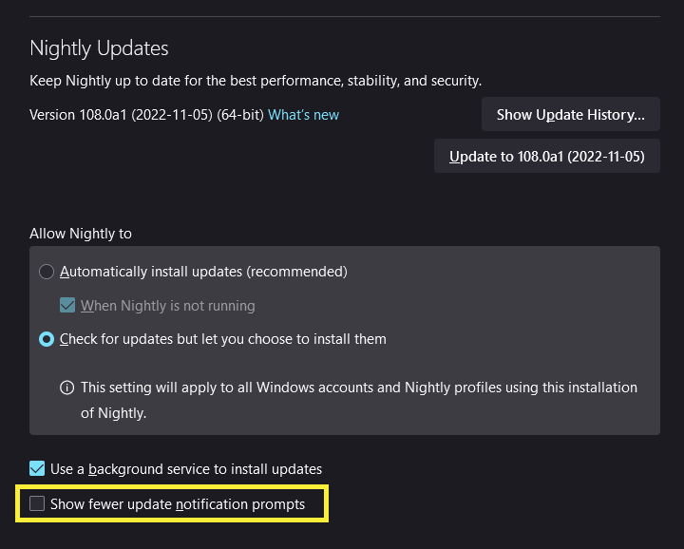Image resolution: width=684 pixels, height=549 pixels.
Task: Open the What's new link
Action: coord(303,115)
